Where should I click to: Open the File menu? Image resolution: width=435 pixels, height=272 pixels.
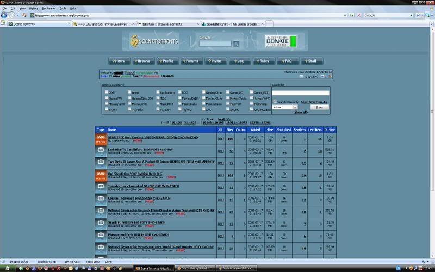coord(4,8)
